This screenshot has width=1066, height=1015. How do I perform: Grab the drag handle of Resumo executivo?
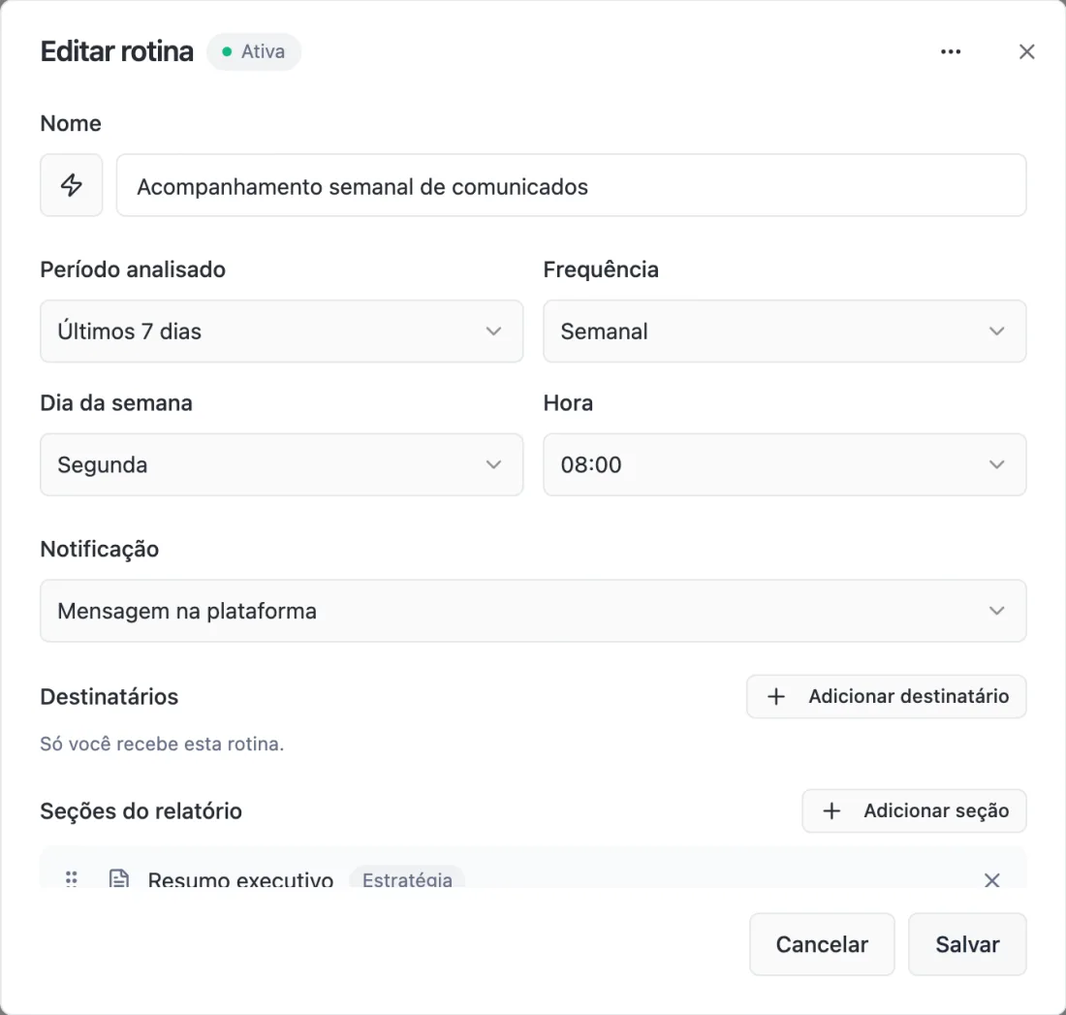pyautogui.click(x=72, y=879)
